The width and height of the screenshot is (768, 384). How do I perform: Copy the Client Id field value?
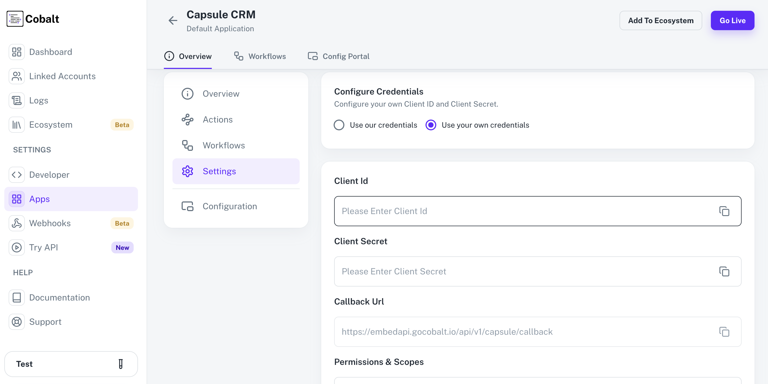click(724, 211)
